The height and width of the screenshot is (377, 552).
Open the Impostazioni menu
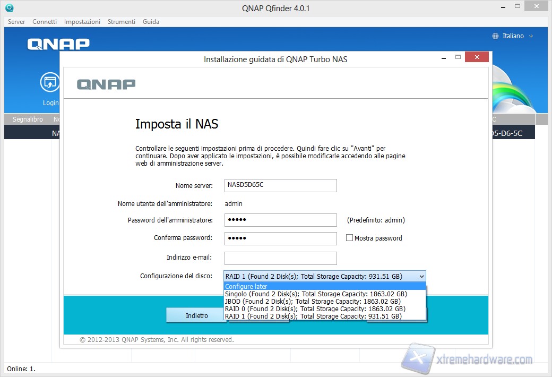point(82,22)
